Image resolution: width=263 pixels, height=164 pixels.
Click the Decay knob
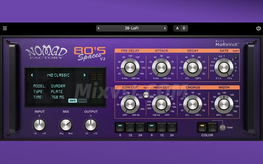193,67
